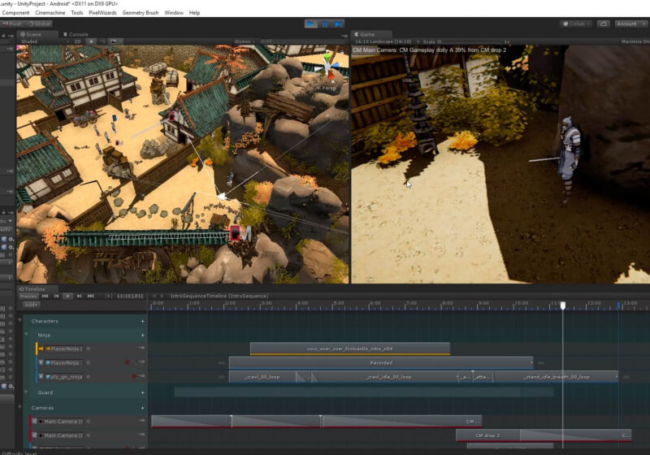This screenshot has width=650, height=455.
Task: Open the Cinemachine menu
Action: (50, 13)
